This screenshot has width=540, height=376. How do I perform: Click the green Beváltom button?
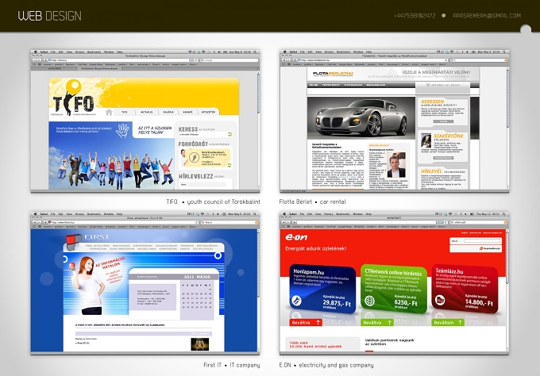coord(448,323)
